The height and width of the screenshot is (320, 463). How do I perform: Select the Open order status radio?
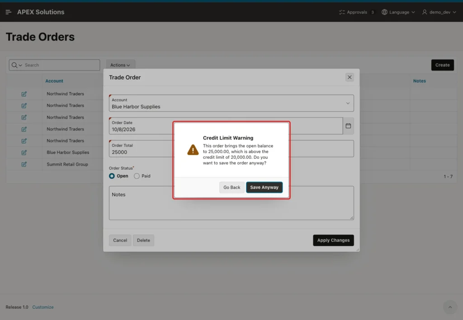click(112, 176)
